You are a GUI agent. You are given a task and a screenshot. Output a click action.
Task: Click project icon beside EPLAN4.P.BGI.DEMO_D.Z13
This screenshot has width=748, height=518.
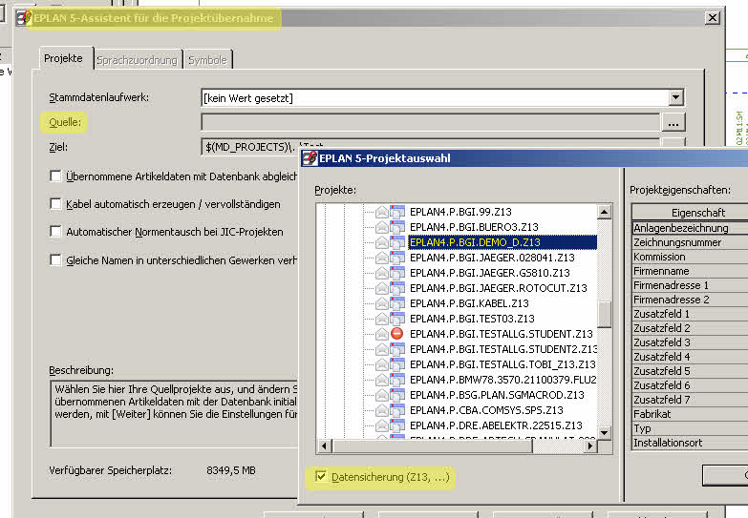[396, 242]
